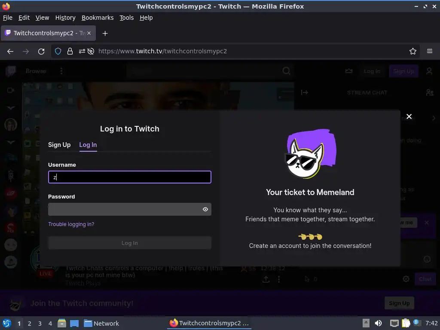Click the Twitch logo home icon
Image resolution: width=440 pixels, height=330 pixels.
point(11,71)
